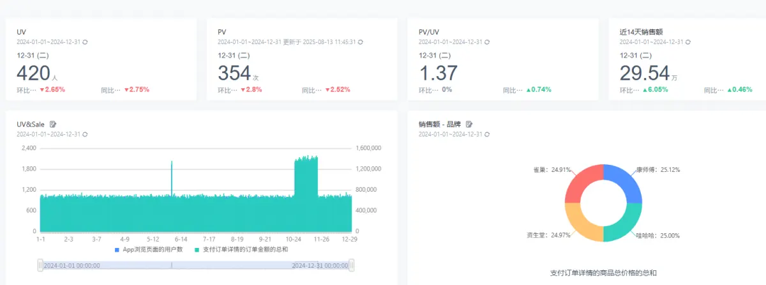766x285 pixels.
Task: Click the x-axis label 10-24
Action: click(294, 239)
